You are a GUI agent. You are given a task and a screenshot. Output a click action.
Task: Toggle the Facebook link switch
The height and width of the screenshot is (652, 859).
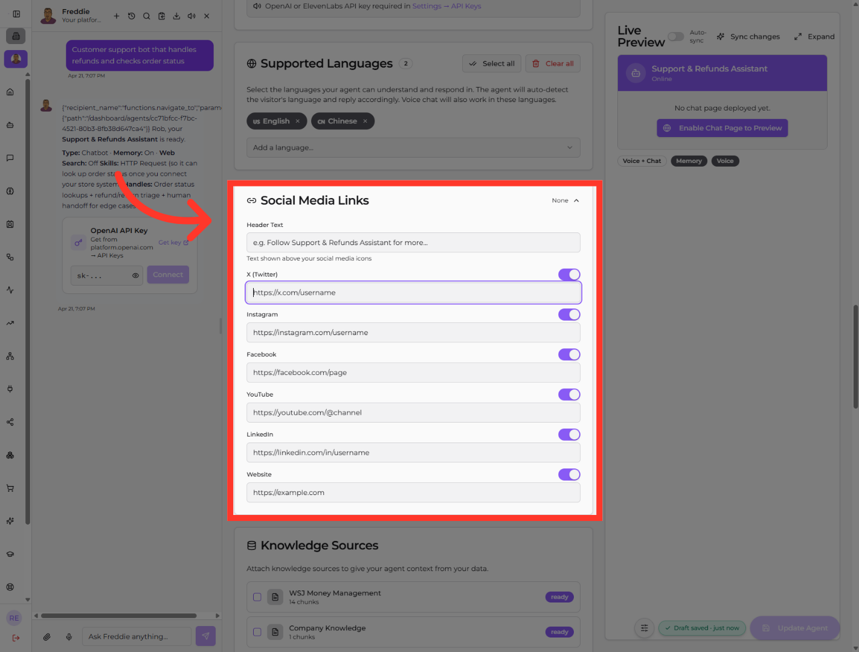click(569, 354)
